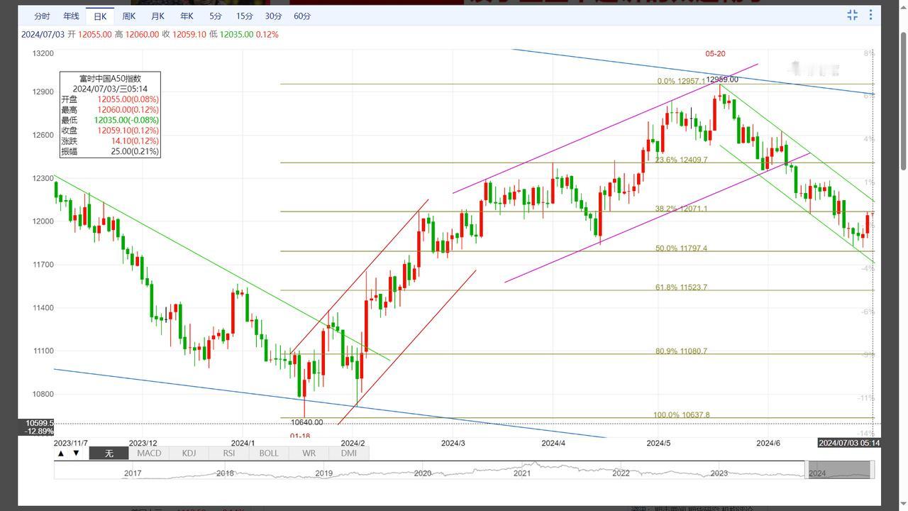
Task: Click the 振幅 25.00 row in info box
Action: [x=110, y=152]
